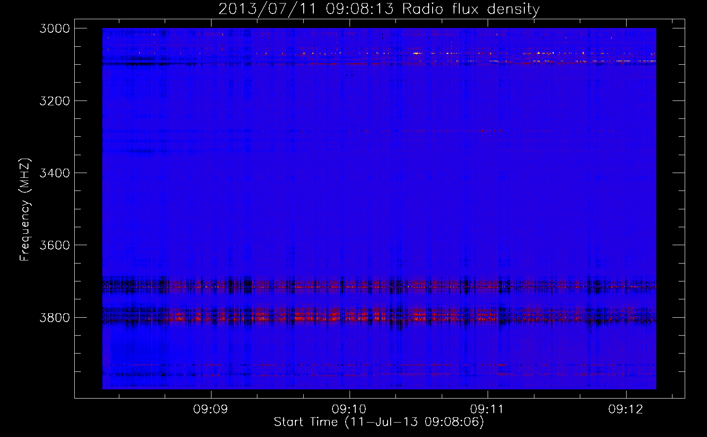Click the "3600" frequency tick label
This screenshot has width=707, height=437.
[x=55, y=245]
